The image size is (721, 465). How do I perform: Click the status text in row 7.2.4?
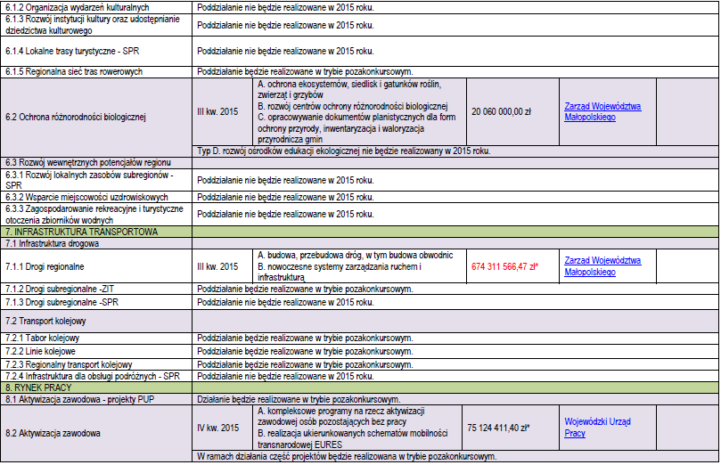pyautogui.click(x=285, y=376)
